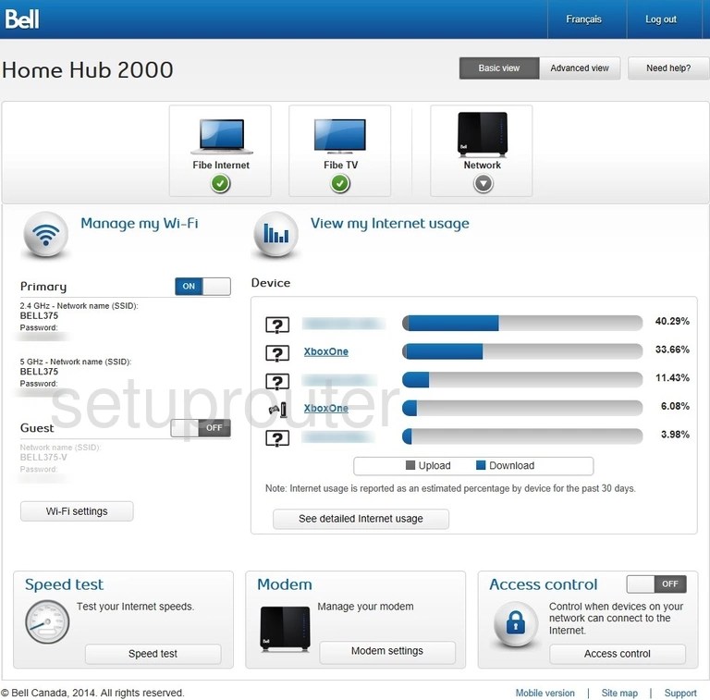Open Mobile version link
This screenshot has width=710, height=700.
click(545, 694)
